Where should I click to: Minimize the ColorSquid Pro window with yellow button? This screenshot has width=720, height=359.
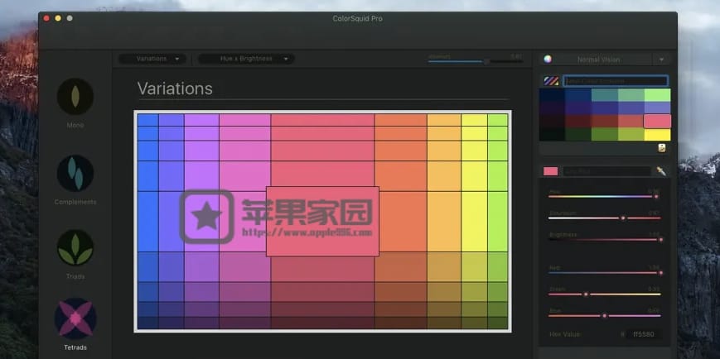tap(58, 18)
